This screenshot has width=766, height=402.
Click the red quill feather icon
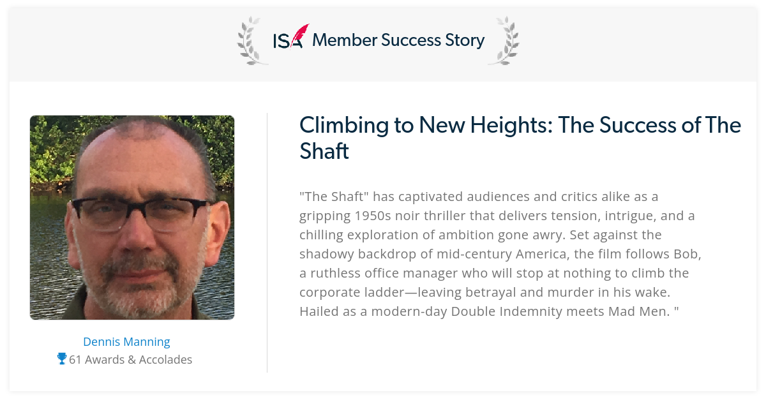coord(299,34)
